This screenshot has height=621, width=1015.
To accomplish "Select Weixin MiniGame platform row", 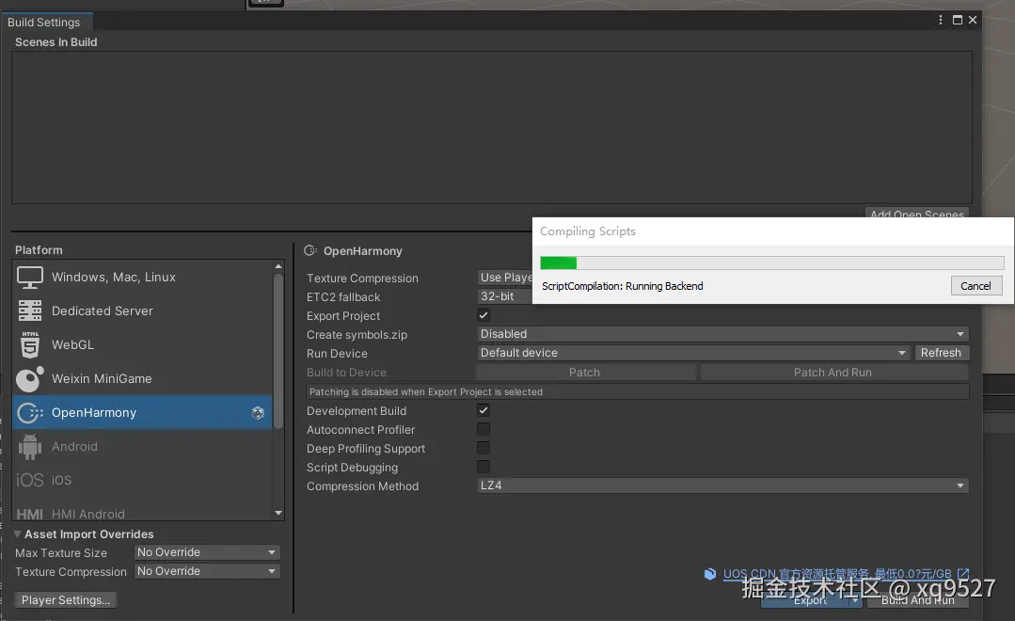I will [142, 379].
